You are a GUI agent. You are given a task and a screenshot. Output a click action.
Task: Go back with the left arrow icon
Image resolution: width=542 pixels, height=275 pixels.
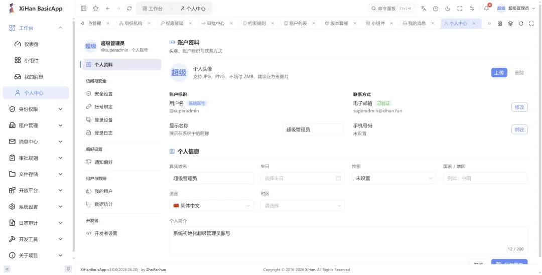[x=108, y=9]
